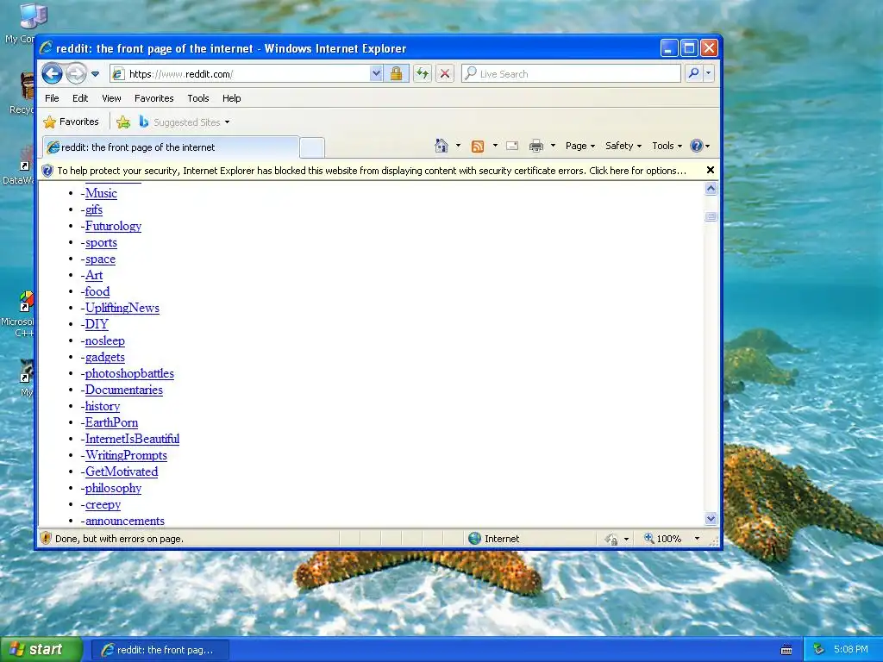Open the gifs link
Viewport: 883px width, 662px height.
(93, 209)
